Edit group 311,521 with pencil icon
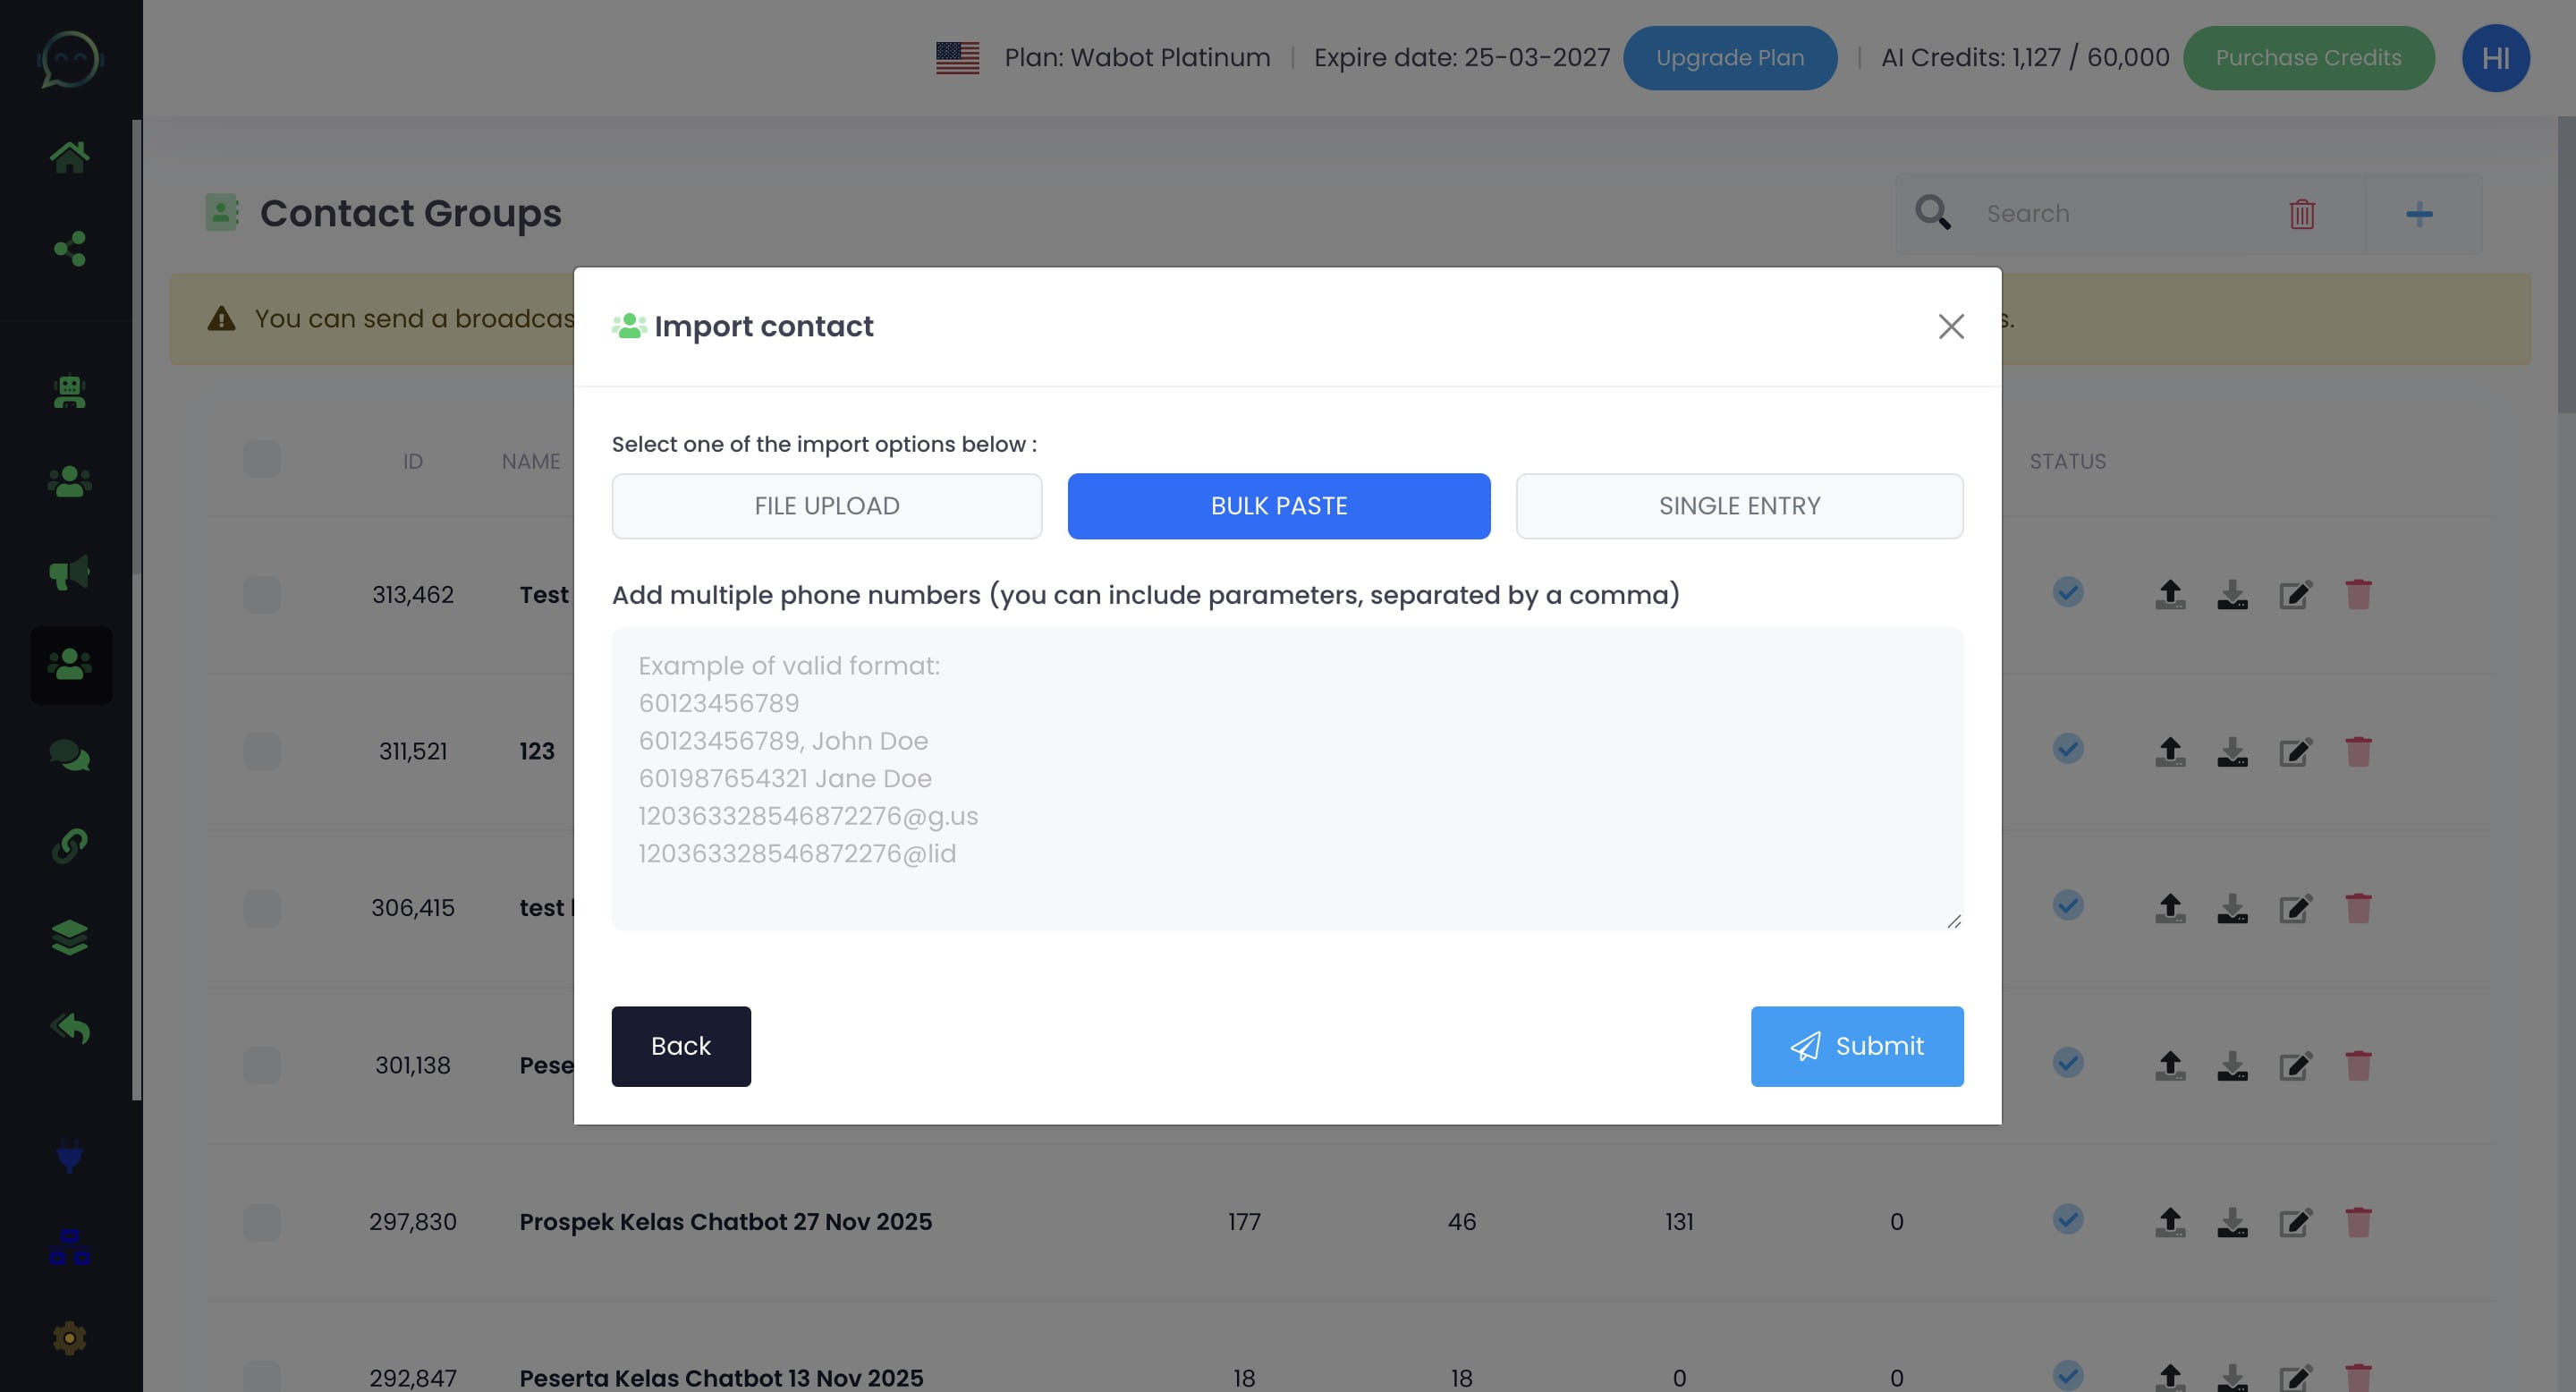This screenshot has width=2576, height=1392. tap(2295, 752)
